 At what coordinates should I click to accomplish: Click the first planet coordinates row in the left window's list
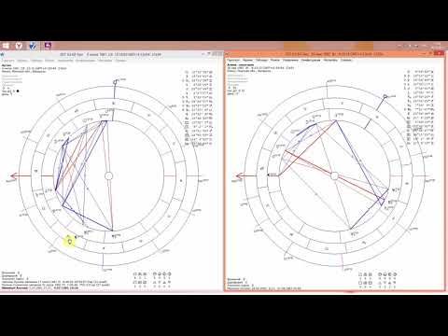(199, 72)
